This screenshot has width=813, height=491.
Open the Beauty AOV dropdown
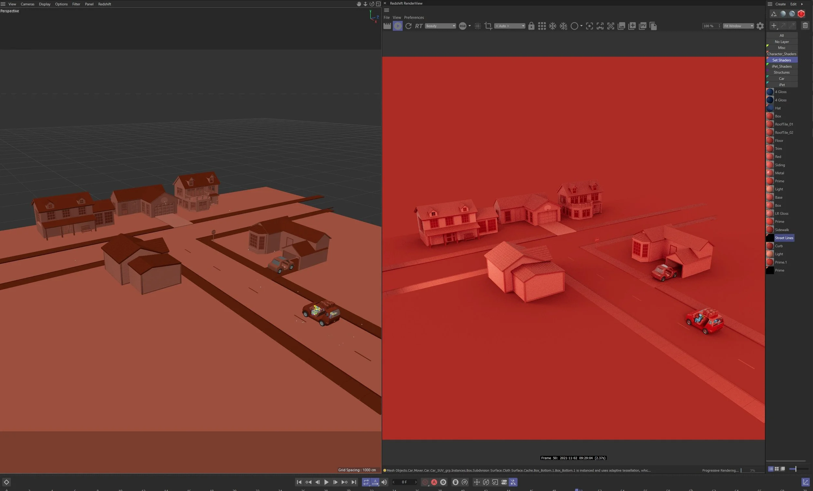tap(440, 26)
